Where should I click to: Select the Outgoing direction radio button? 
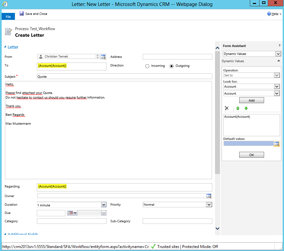pyautogui.click(x=172, y=66)
